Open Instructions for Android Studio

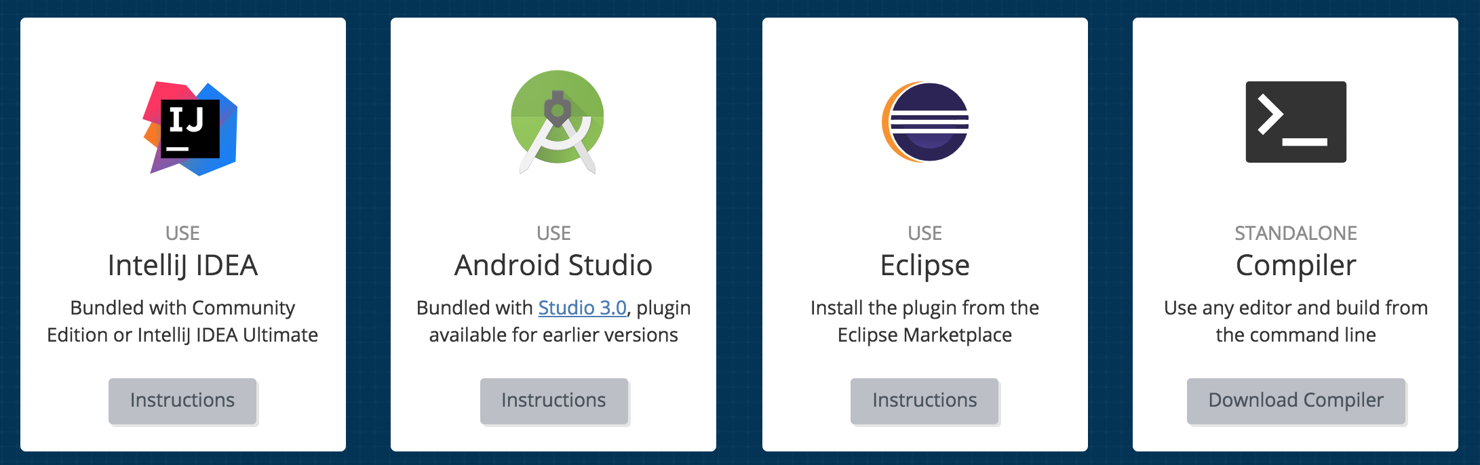coord(553,401)
